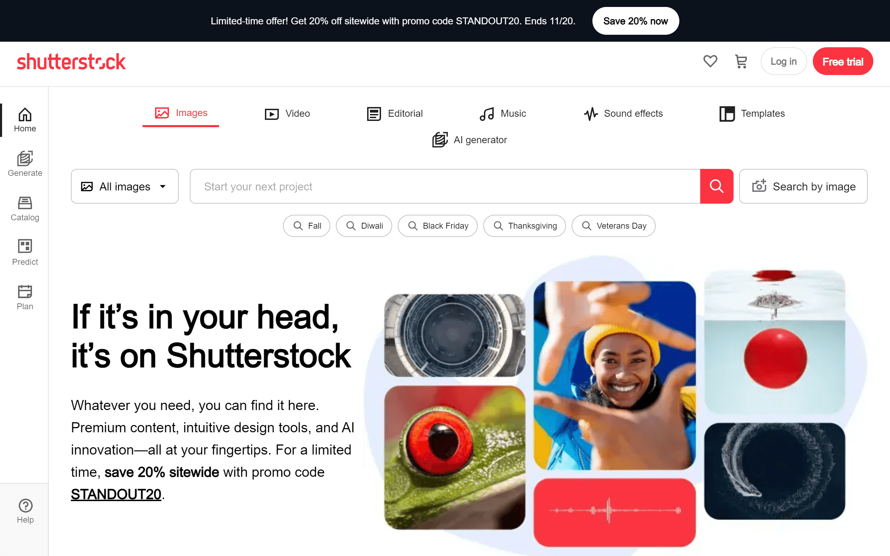Expand the All images dropdown
The image size is (890, 556).
pyautogui.click(x=124, y=186)
